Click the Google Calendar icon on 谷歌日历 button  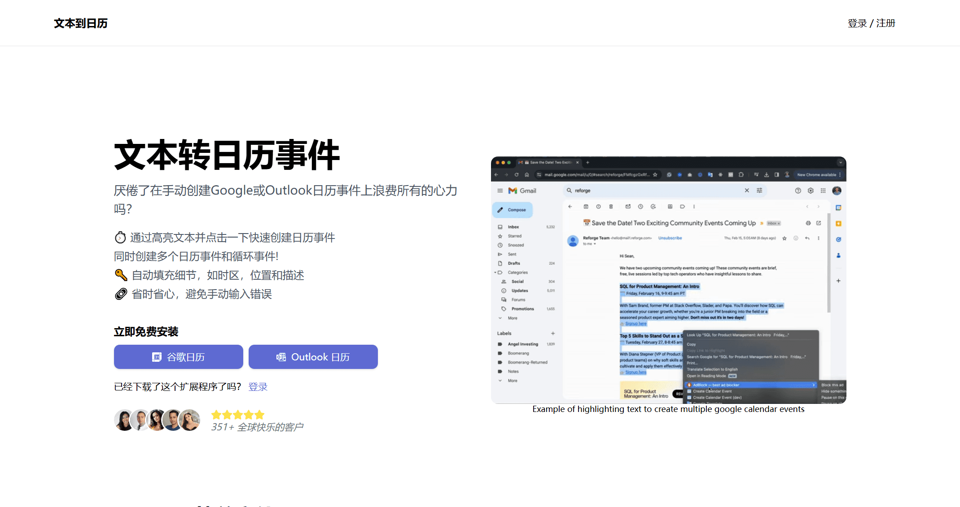click(x=157, y=357)
